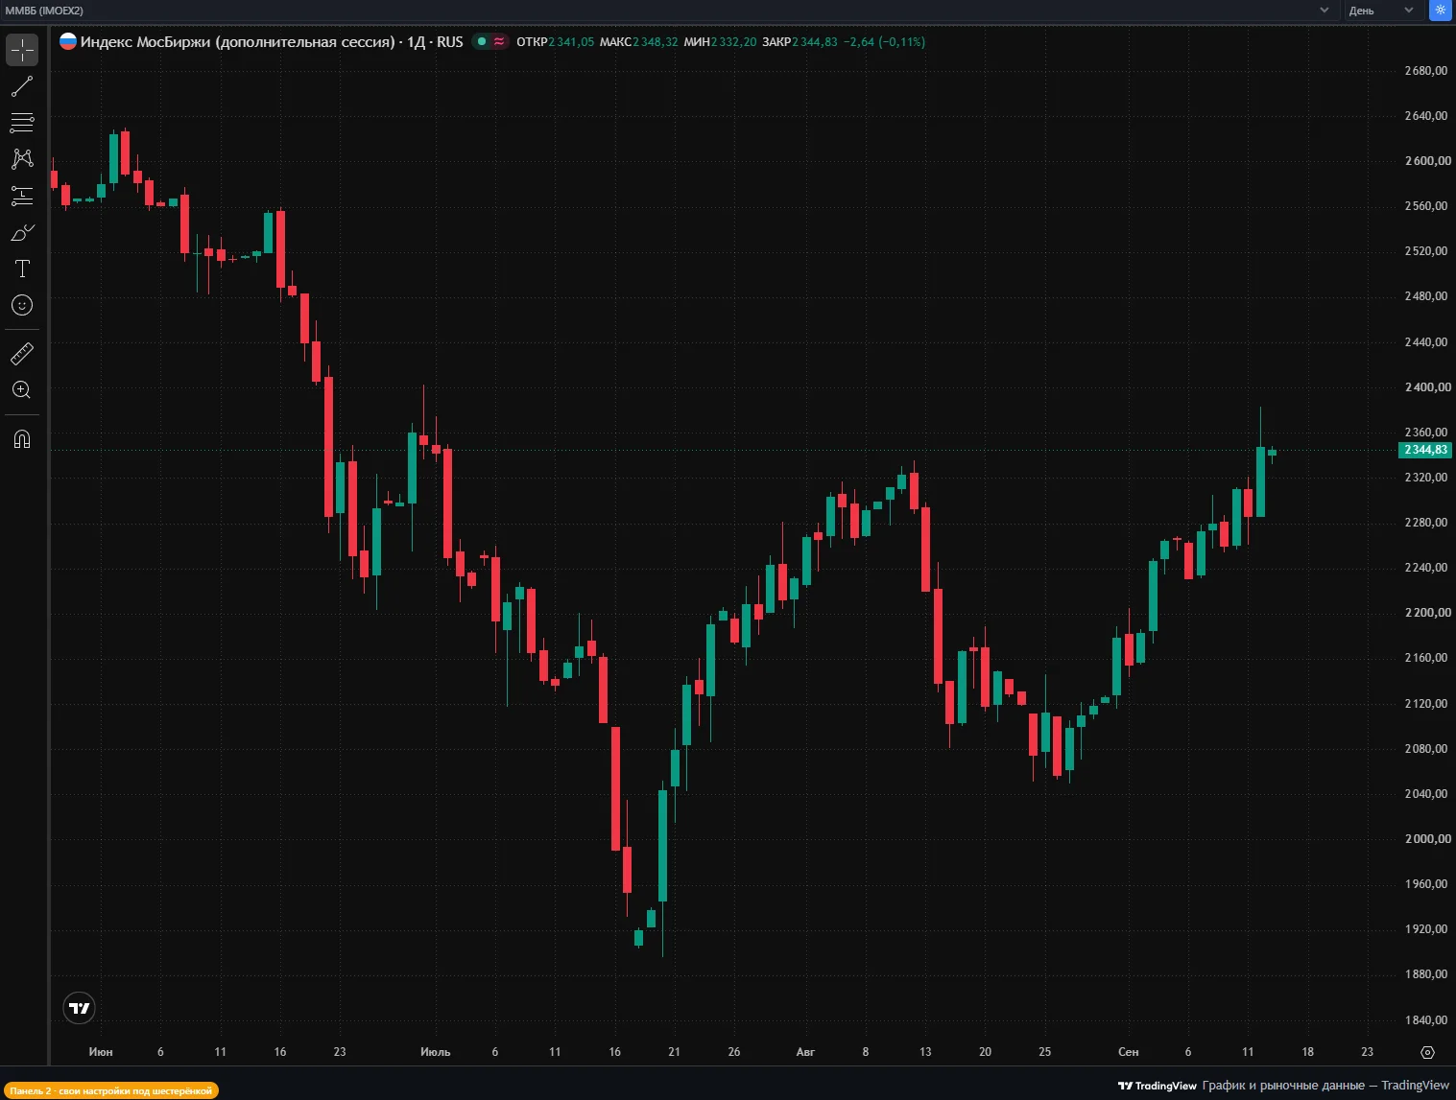Expand the instrument selector chevron
The height and width of the screenshot is (1100, 1456).
tap(1325, 11)
